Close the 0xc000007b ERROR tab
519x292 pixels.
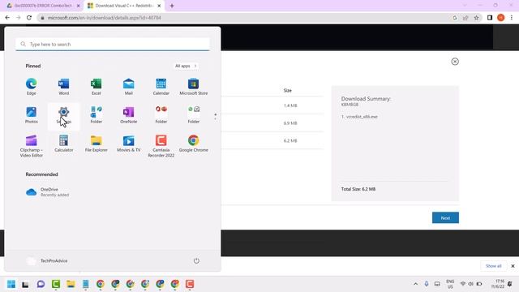[x=79, y=6]
